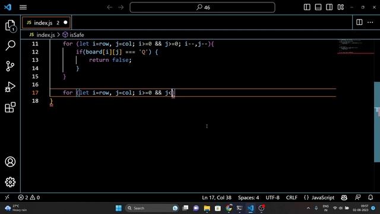Click the board[i][j] expression on line 12

(104, 52)
